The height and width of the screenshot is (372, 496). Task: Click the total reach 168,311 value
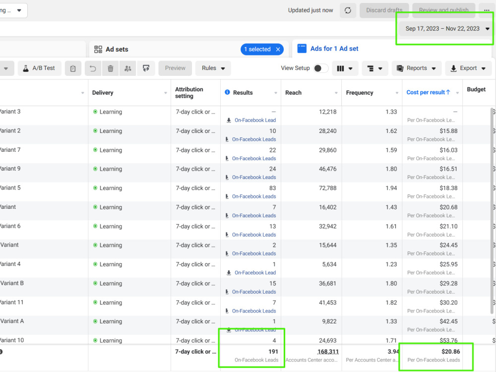pos(328,352)
